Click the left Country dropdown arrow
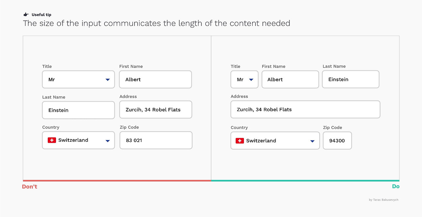422x217 pixels. pyautogui.click(x=107, y=140)
